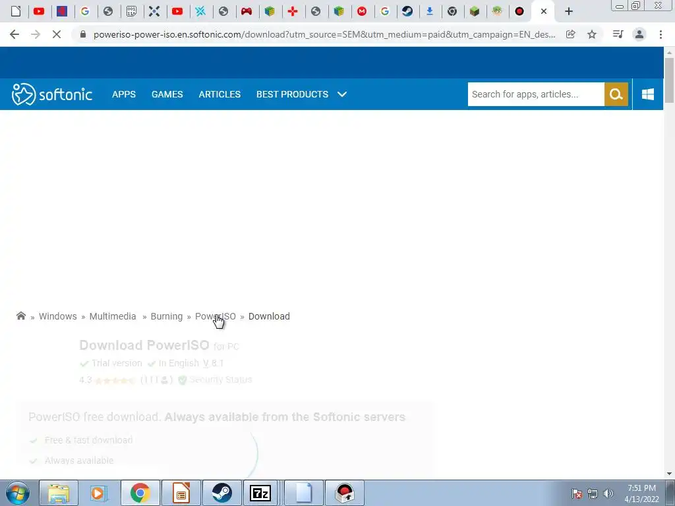Screen dimensions: 675x506
Task: Open Chrome's three-dot menu
Action: coord(660,34)
